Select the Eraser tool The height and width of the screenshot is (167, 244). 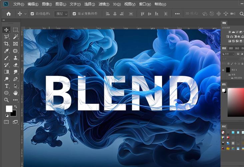(x=15, y=65)
